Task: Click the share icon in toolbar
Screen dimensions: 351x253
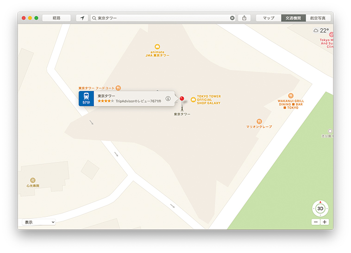Action: [244, 18]
